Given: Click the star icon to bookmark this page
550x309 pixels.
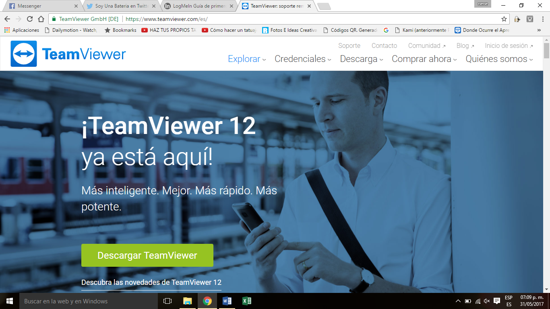Looking at the screenshot, I should (x=503, y=19).
